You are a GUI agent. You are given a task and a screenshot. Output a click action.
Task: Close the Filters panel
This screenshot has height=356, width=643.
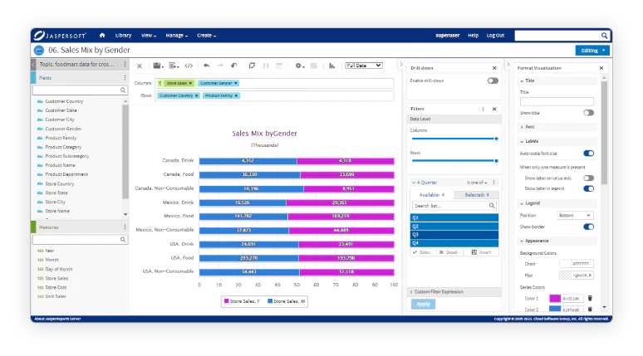[494, 109]
